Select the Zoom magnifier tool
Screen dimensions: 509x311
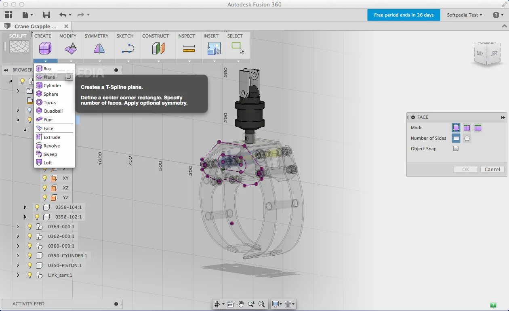coord(251,304)
